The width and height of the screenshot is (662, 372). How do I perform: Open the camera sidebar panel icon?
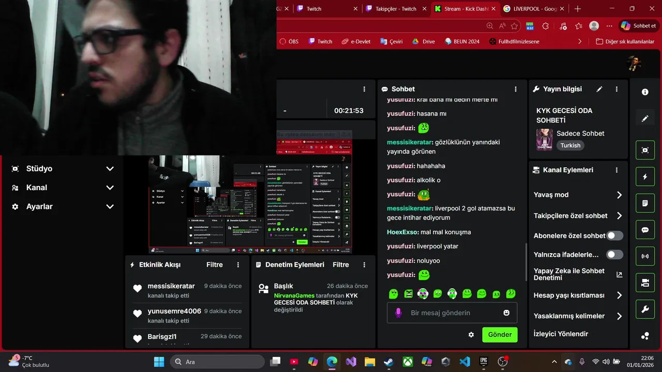(645, 283)
